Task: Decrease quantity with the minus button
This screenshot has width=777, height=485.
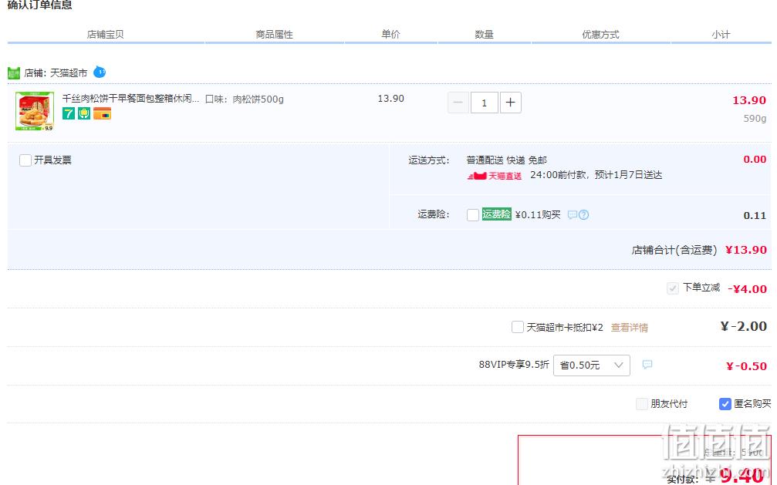Action: tap(458, 103)
